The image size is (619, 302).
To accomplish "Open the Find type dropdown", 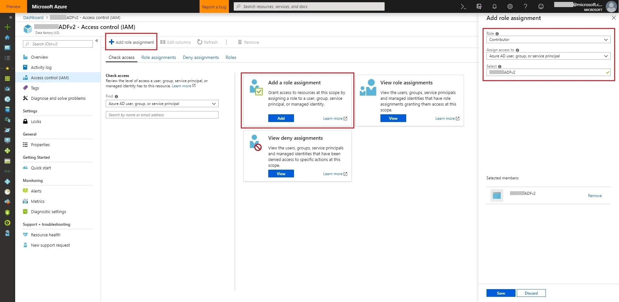I will pos(162,104).
